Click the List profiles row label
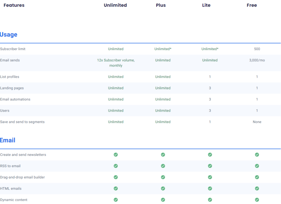The image size is (281, 204). (x=10, y=77)
